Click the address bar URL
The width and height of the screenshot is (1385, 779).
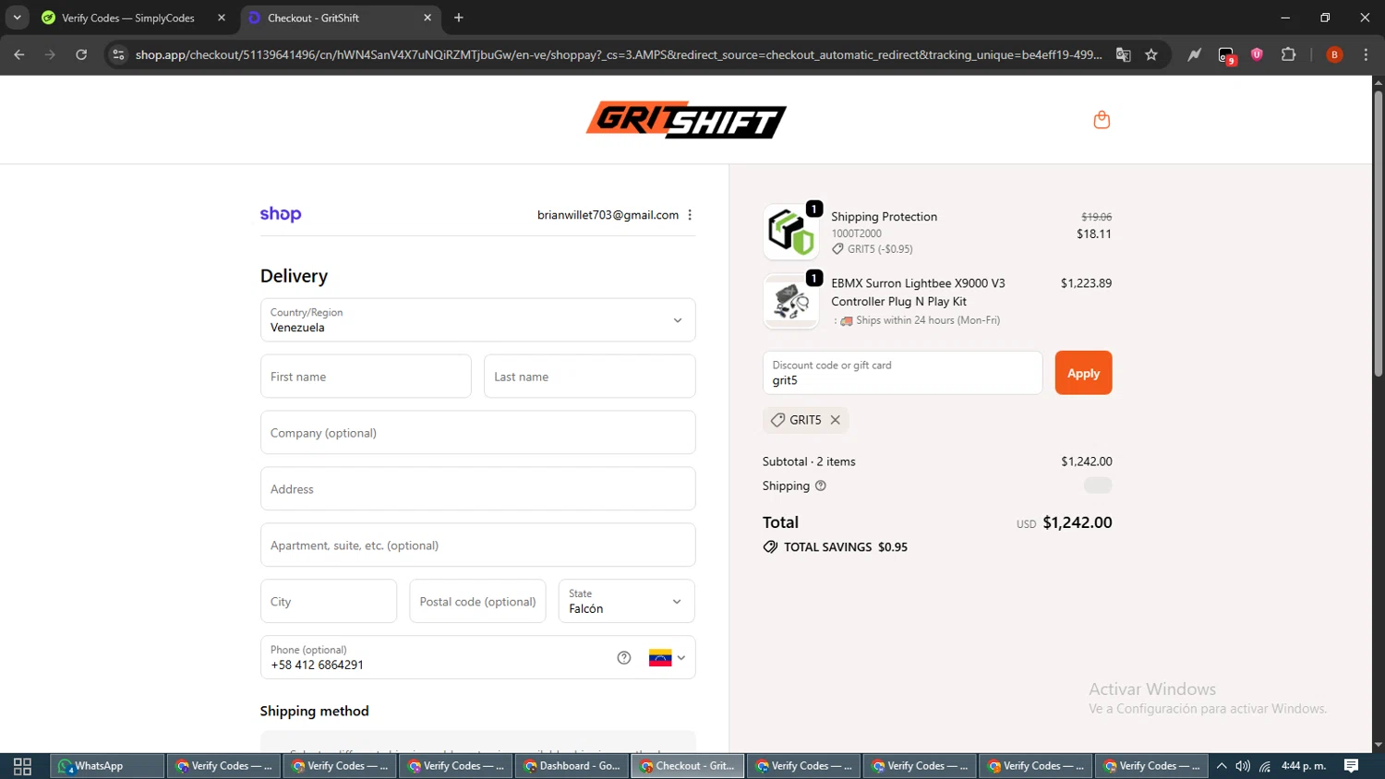click(x=619, y=54)
